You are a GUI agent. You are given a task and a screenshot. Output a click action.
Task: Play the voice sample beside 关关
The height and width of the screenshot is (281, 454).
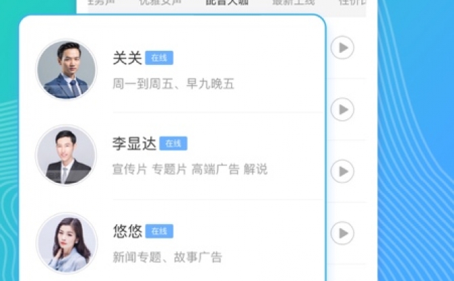pos(342,47)
